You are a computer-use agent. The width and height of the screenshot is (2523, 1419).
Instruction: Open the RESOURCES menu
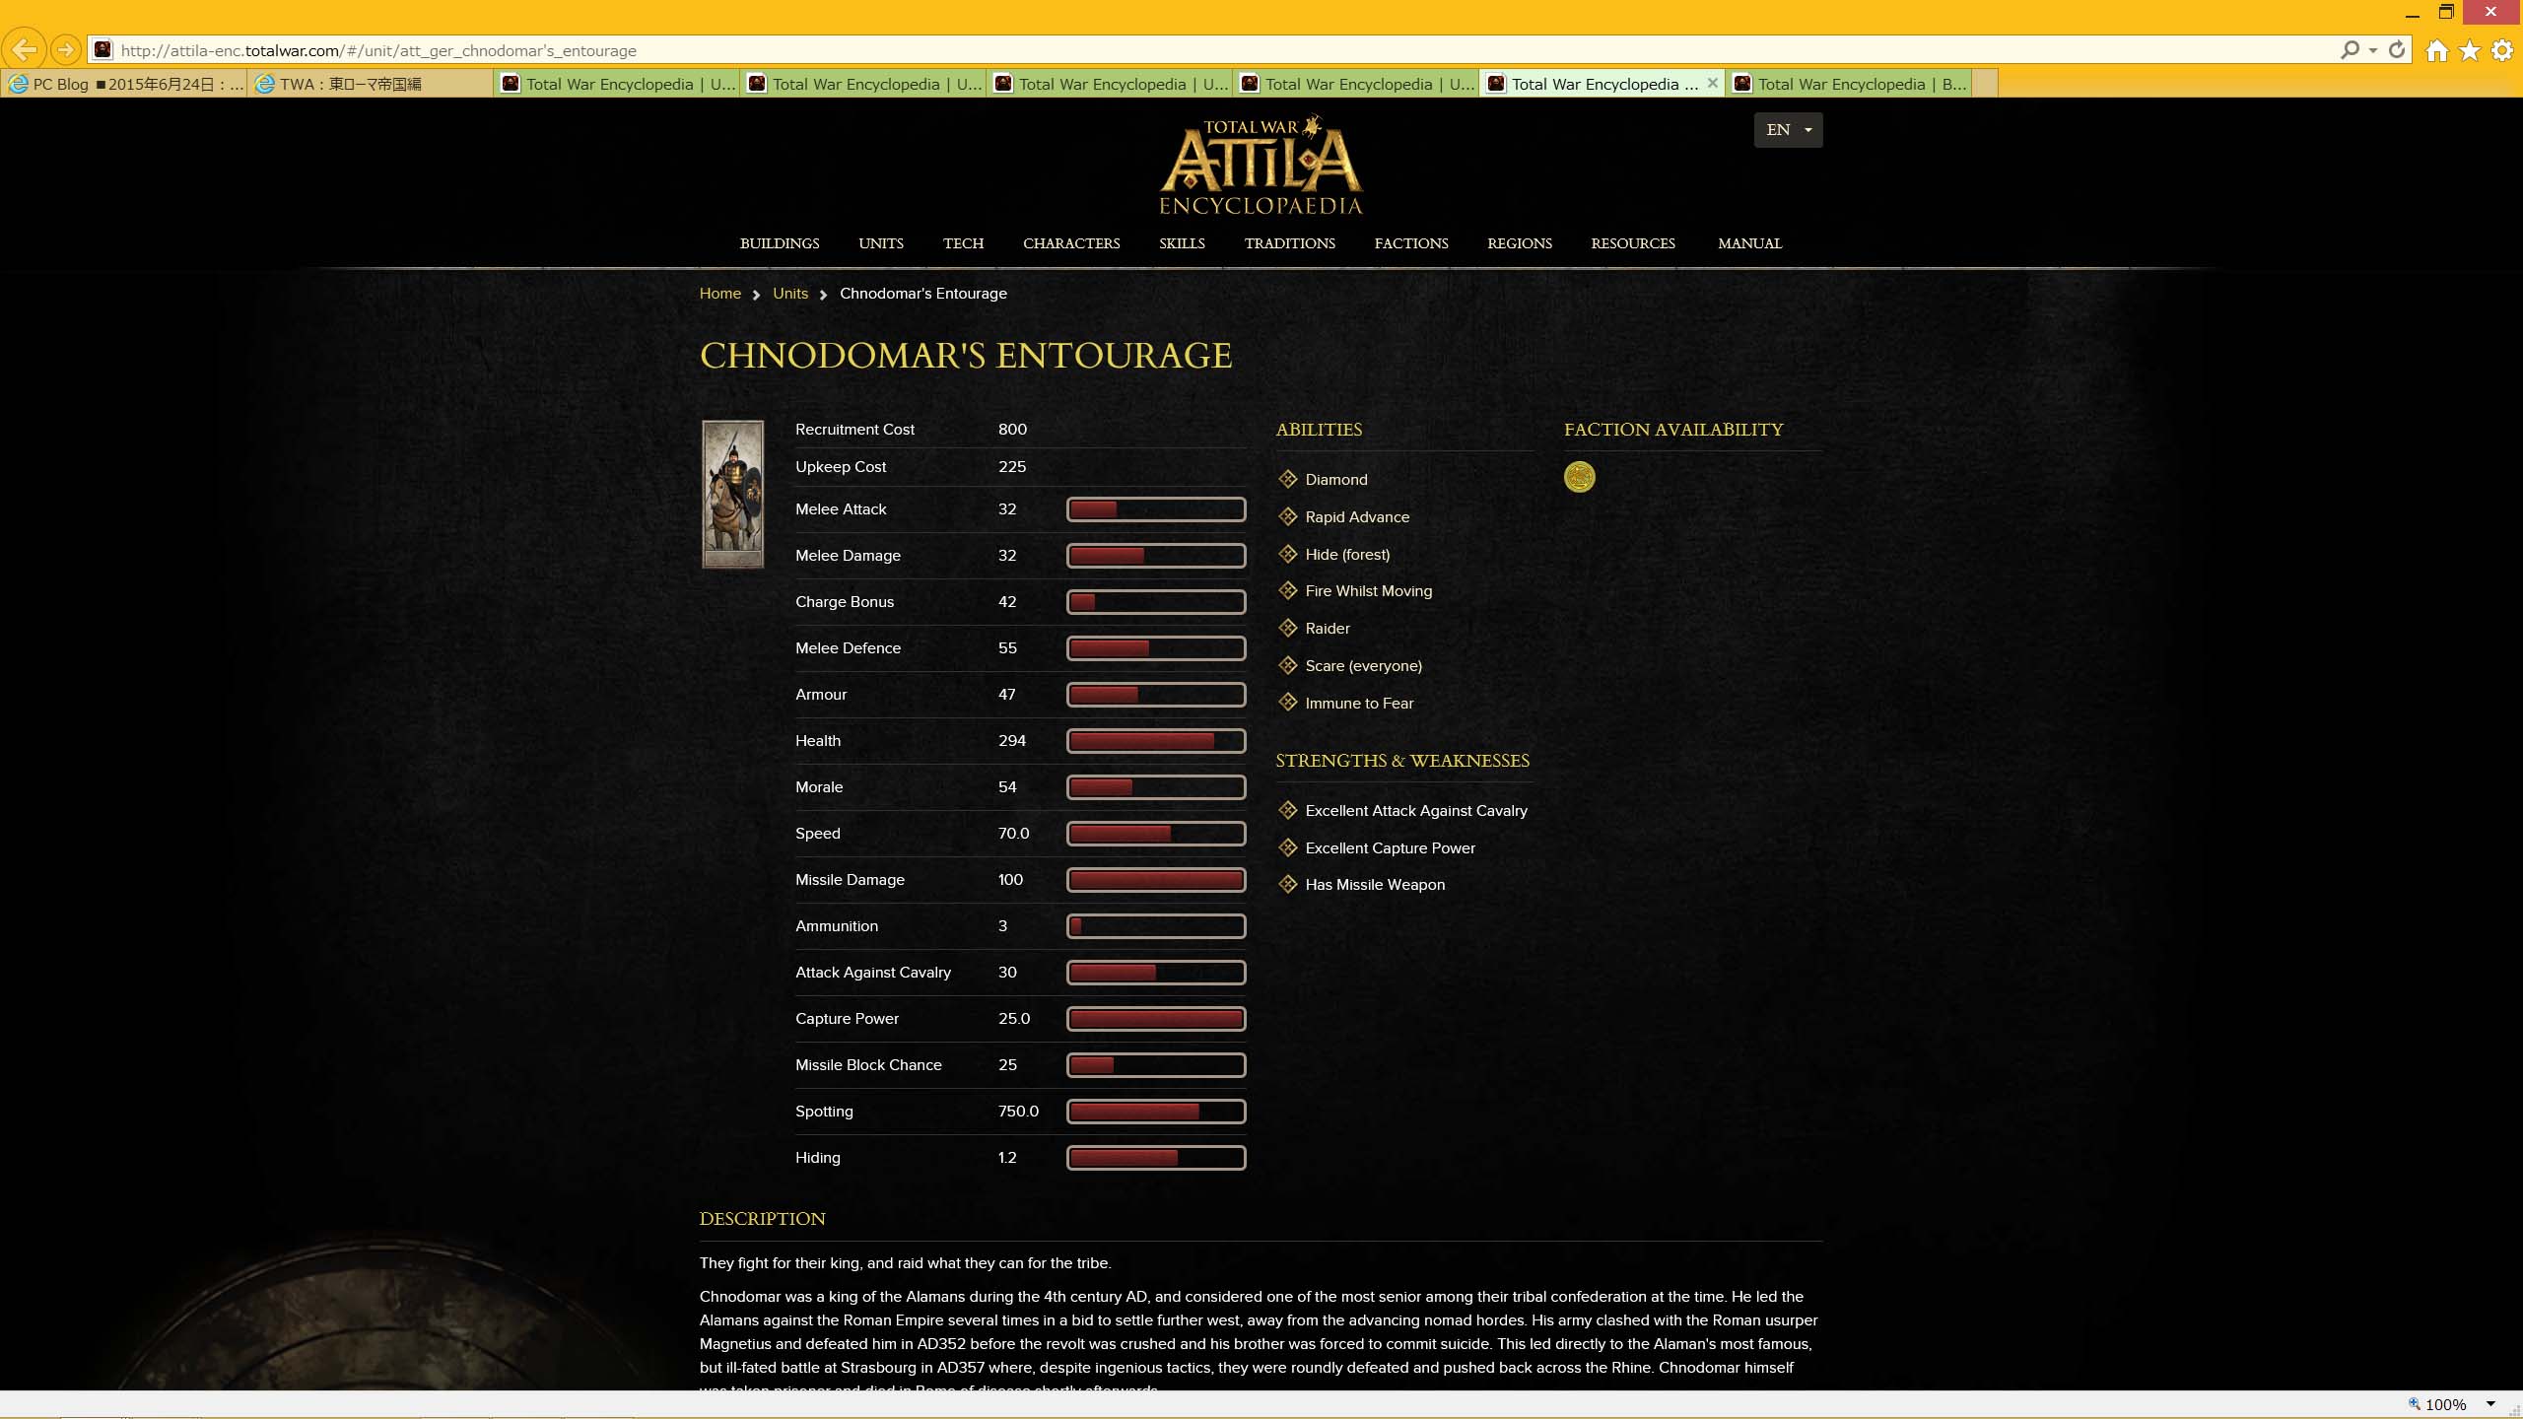click(1632, 243)
